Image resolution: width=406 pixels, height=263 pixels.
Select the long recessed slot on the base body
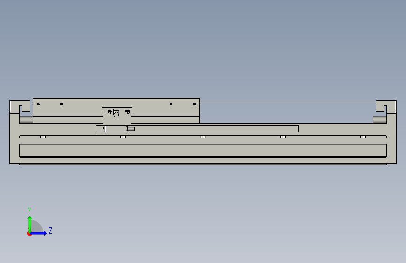203,151
